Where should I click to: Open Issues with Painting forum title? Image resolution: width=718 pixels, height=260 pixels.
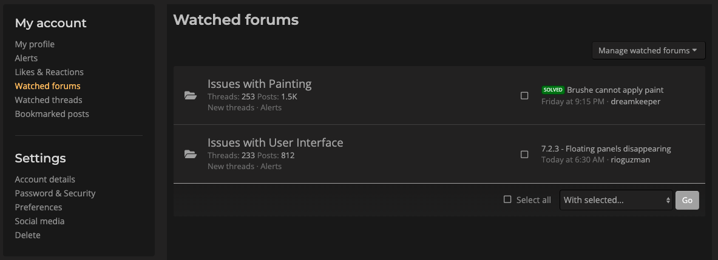pos(259,84)
